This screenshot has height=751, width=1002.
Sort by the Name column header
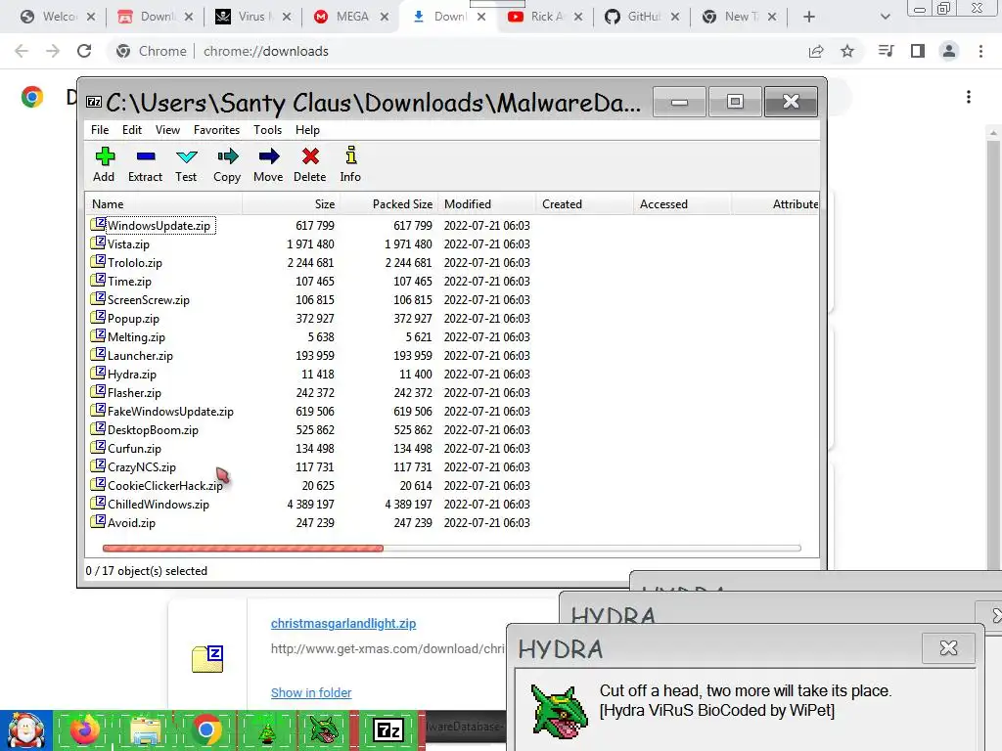click(163, 204)
